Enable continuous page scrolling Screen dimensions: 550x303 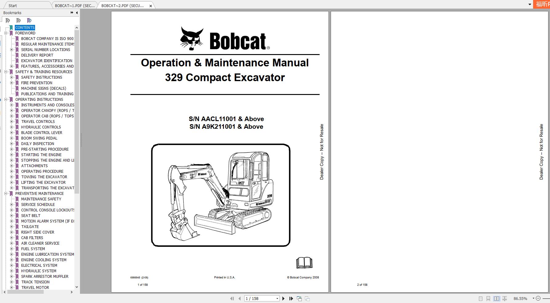(x=488, y=298)
